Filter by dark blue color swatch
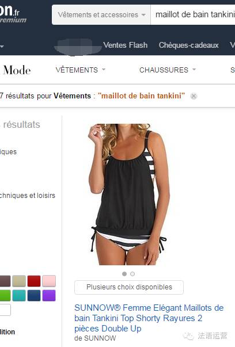 [34, 295]
